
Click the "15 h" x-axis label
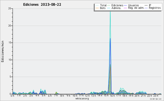click(106, 96)
